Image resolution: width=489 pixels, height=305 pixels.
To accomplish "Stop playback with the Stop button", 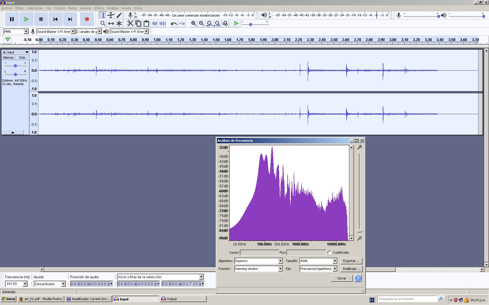I will pyautogui.click(x=41, y=19).
